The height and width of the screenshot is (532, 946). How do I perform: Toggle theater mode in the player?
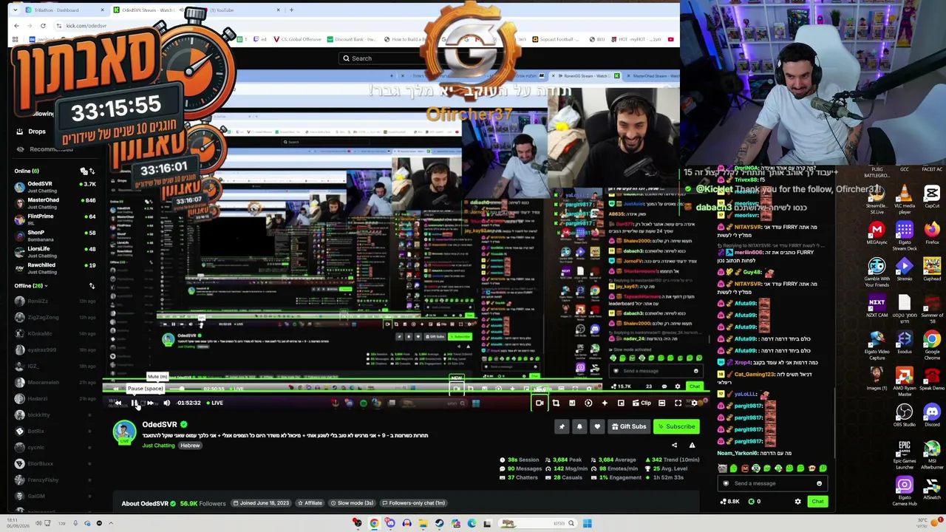pos(661,403)
